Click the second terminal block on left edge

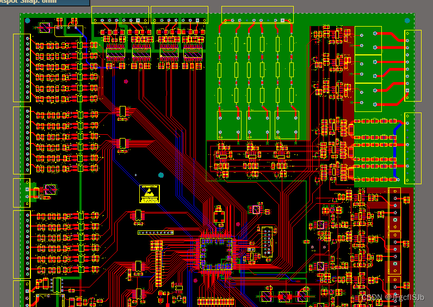(22, 140)
